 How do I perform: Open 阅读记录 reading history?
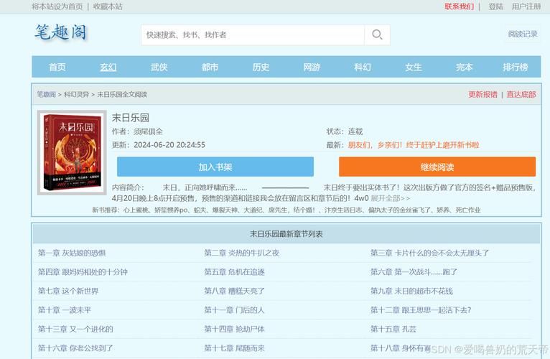(523, 34)
